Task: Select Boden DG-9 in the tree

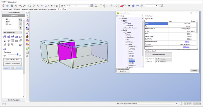Action: [x=133, y=47]
